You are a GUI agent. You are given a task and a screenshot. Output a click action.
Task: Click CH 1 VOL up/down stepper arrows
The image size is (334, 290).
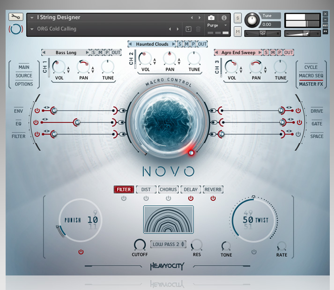point(68,70)
